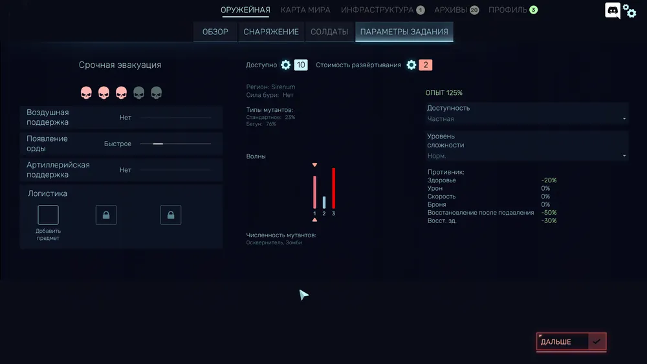Click the wave 3 red bar

[333, 188]
